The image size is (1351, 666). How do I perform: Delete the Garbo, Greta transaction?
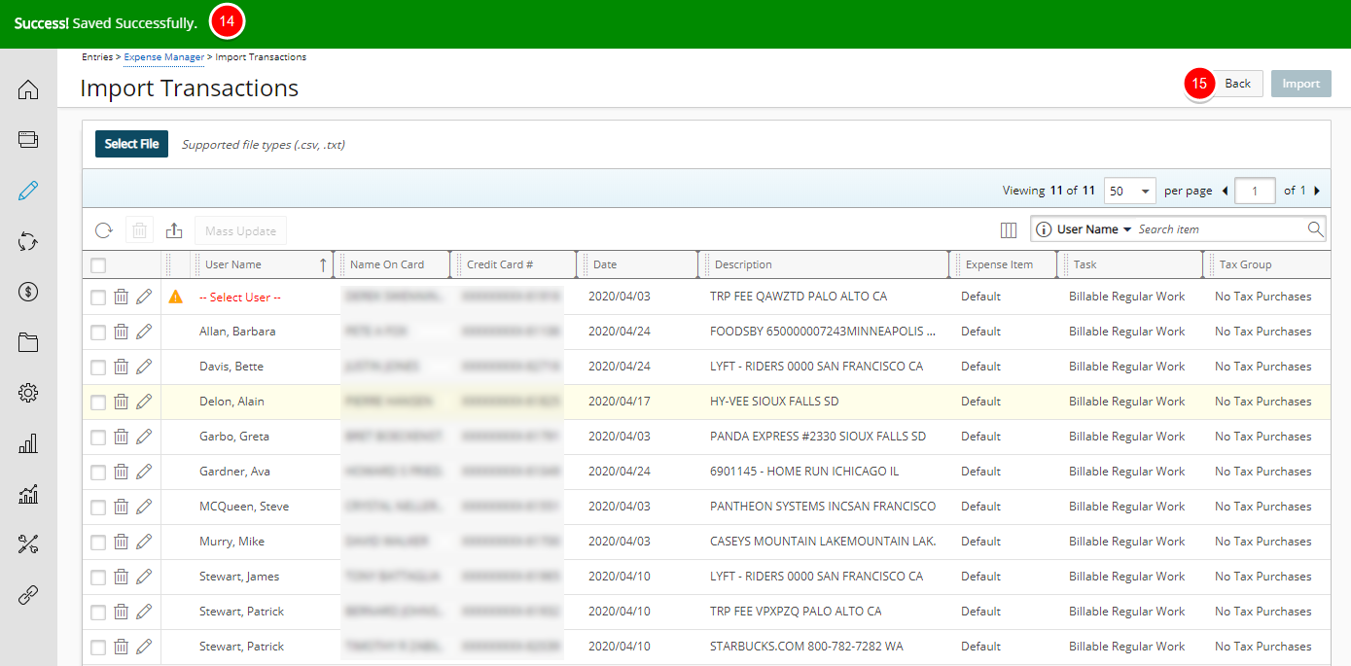[121, 437]
